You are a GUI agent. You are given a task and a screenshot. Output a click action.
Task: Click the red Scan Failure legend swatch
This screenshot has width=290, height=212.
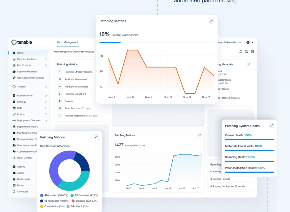point(73,201)
